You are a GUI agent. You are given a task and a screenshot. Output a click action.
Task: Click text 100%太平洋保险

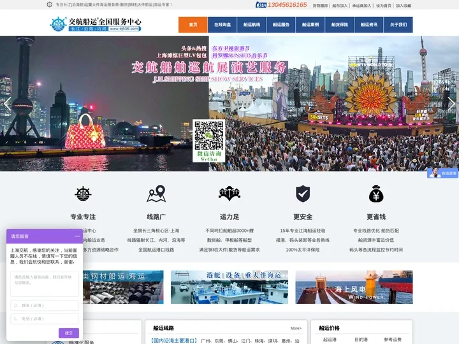(x=303, y=250)
